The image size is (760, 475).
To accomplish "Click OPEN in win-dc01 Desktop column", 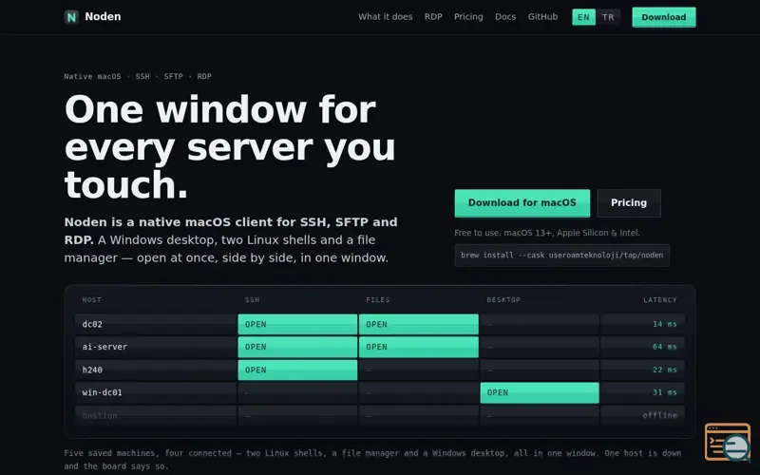I will [x=540, y=392].
